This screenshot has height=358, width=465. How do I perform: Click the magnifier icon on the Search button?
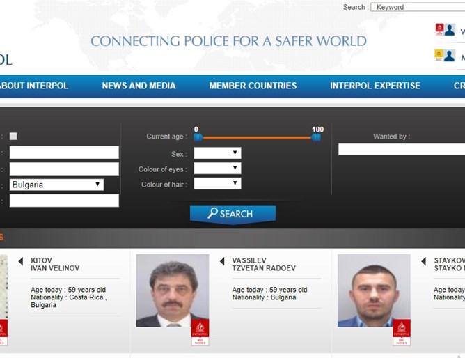[212, 213]
